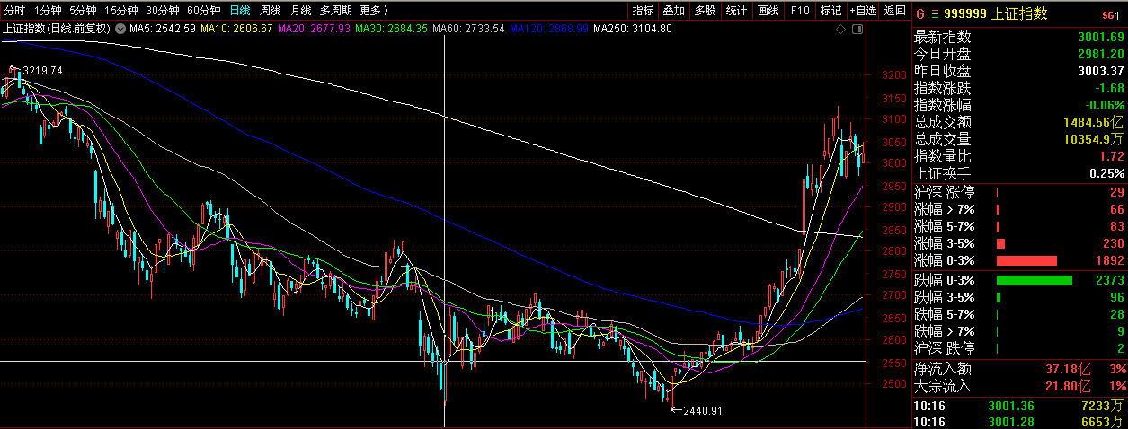Click the 上证换手 value 0.25%

(x=1107, y=173)
